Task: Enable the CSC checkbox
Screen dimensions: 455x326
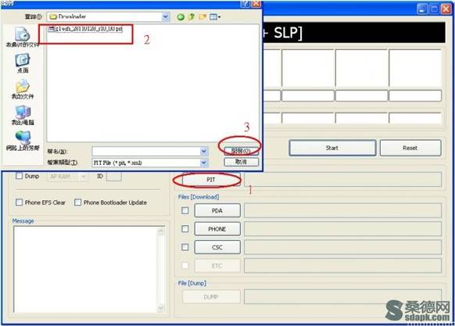Action: pos(185,247)
